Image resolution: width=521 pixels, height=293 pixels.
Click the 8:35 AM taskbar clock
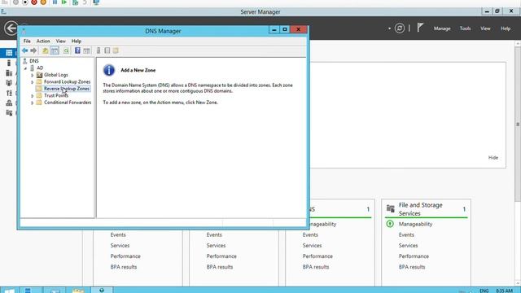(x=505, y=291)
